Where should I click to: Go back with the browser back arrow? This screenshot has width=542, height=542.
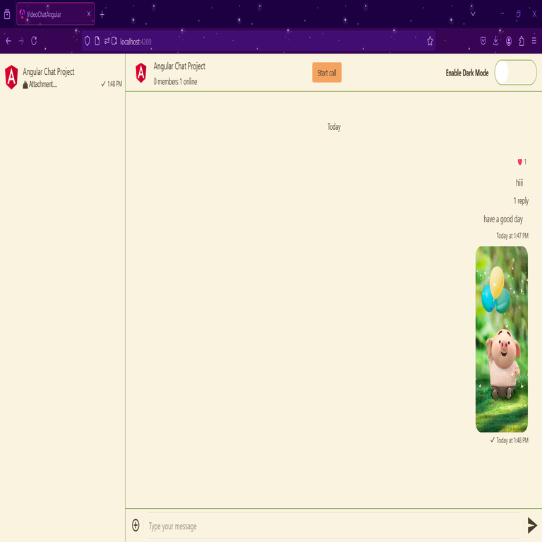[8, 41]
